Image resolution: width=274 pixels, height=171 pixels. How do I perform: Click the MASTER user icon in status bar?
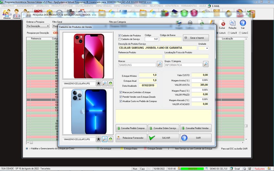coord(179,169)
